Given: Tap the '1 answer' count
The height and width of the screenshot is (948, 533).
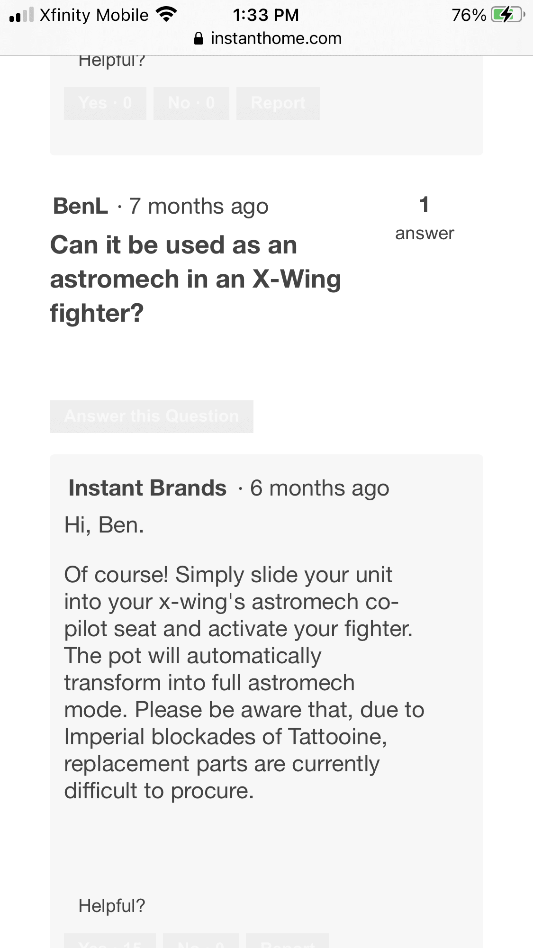Looking at the screenshot, I should pyautogui.click(x=425, y=218).
